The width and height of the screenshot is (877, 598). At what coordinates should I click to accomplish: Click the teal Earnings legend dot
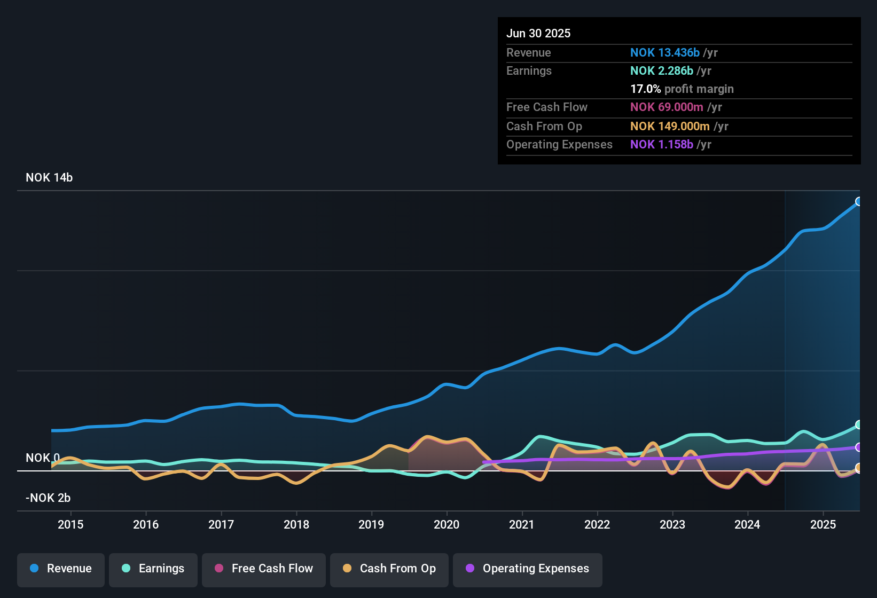[x=126, y=568]
